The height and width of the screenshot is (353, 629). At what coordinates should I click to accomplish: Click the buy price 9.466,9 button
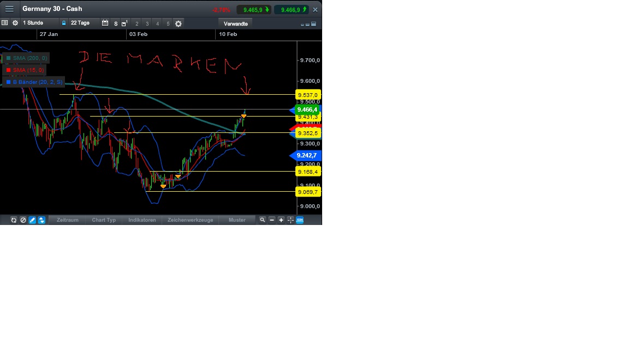(292, 9)
